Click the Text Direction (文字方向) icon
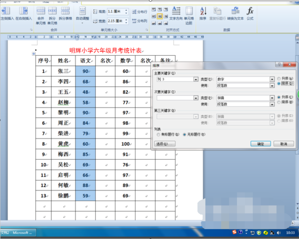Viewport: 299px width, 239px height. coord(176,10)
